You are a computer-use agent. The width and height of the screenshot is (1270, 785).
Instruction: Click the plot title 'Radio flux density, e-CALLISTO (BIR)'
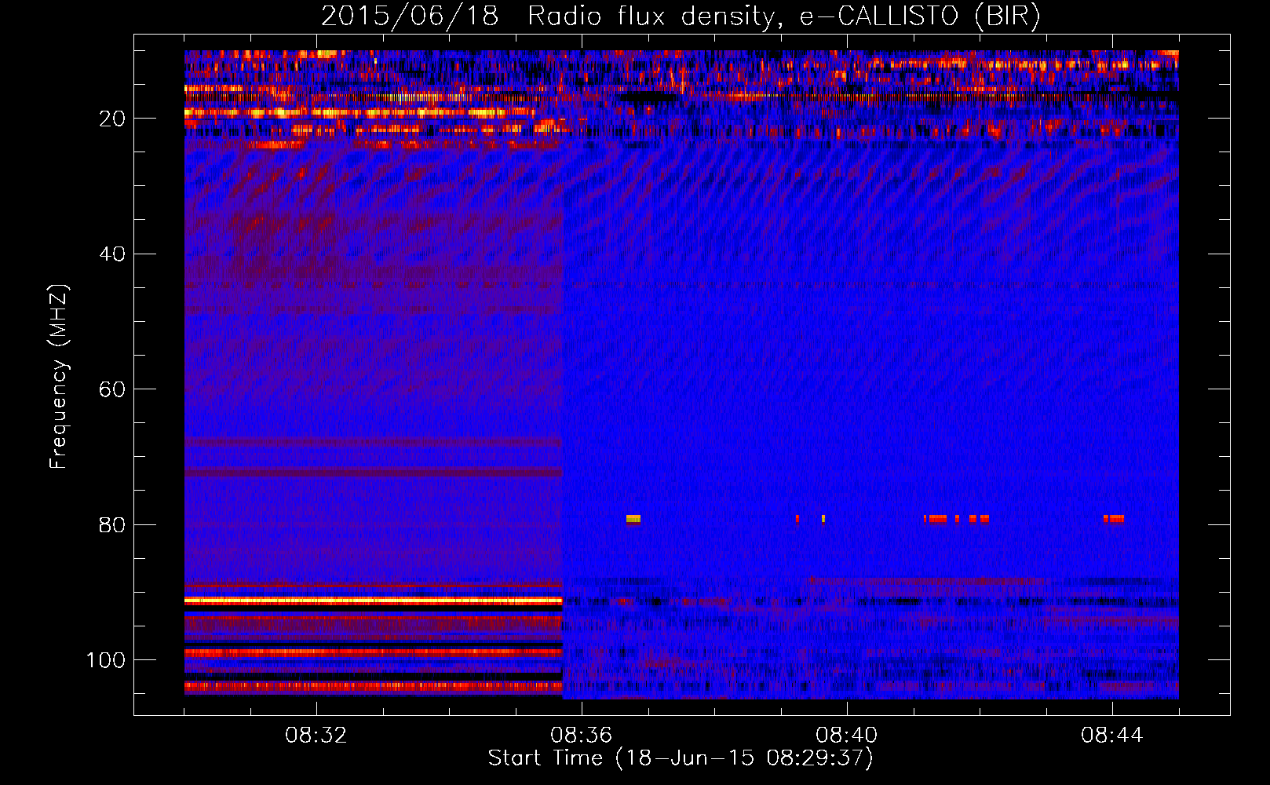pos(783,16)
